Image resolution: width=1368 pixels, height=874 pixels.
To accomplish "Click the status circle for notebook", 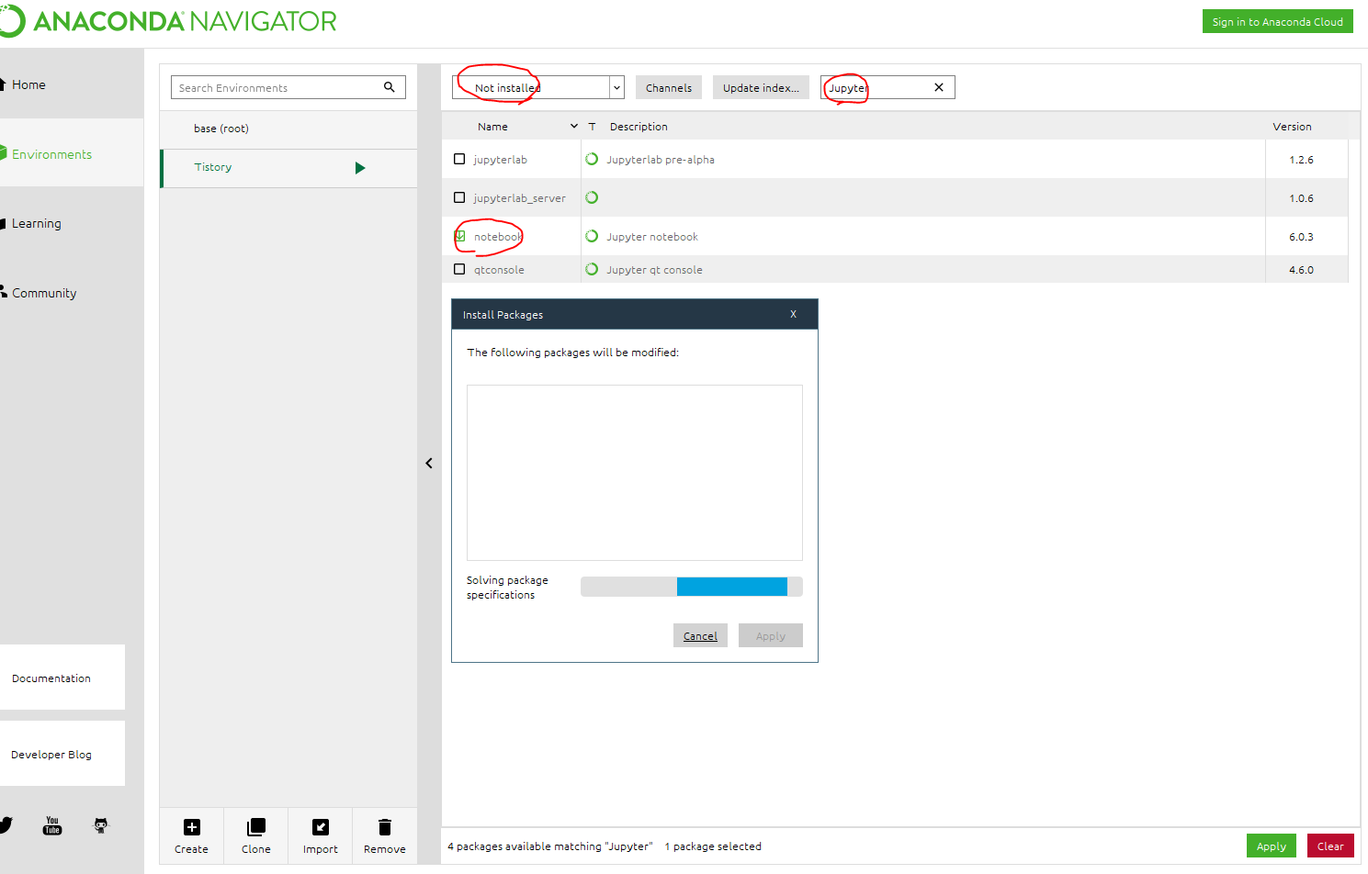I will coord(592,236).
